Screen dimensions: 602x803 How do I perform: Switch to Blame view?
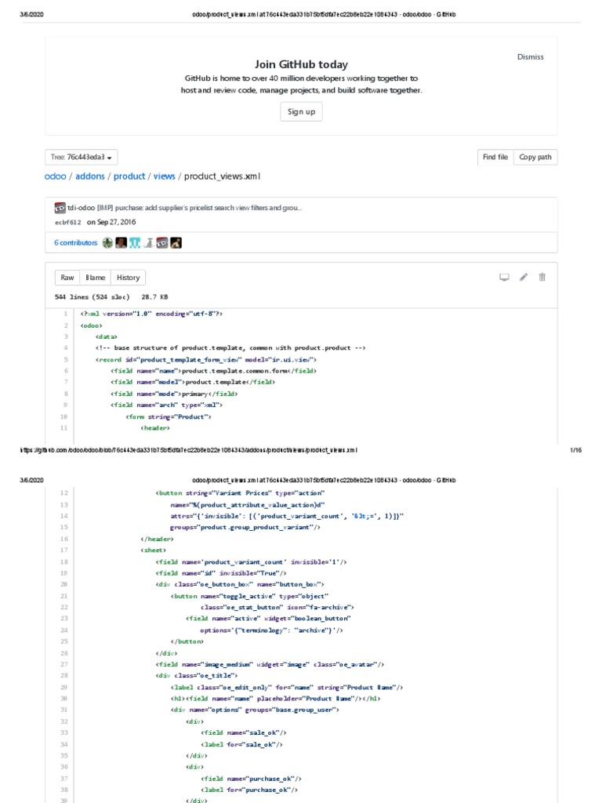point(96,278)
